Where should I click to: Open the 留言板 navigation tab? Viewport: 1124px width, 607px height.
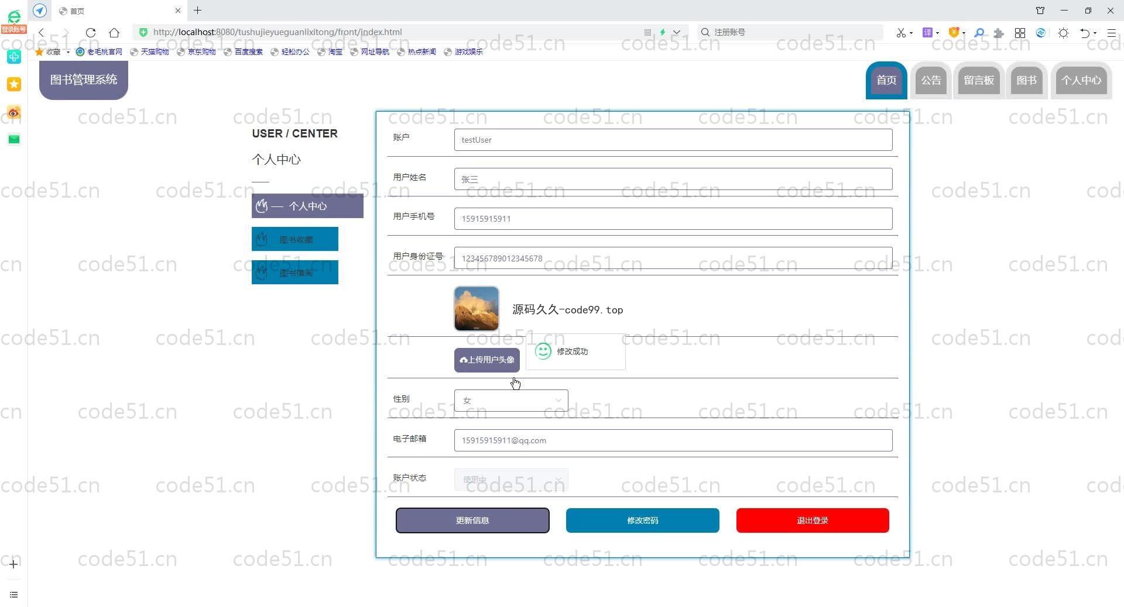point(979,80)
